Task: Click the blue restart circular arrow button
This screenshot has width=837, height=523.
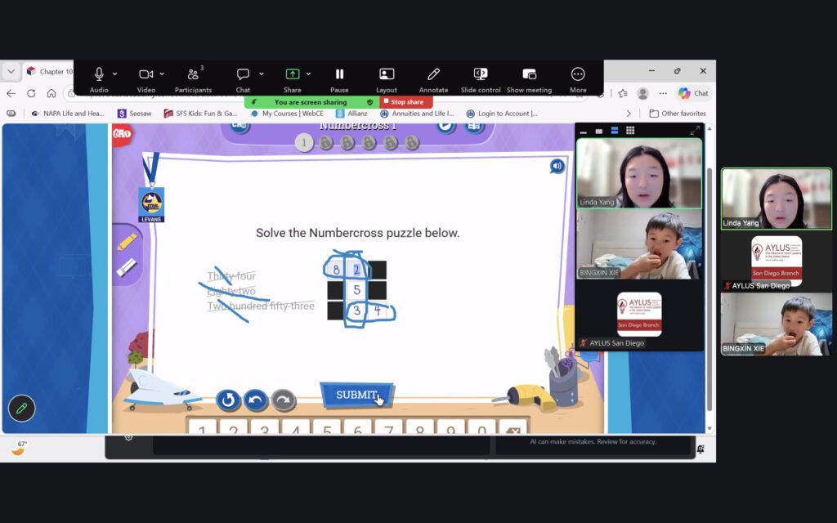Action: pyautogui.click(x=228, y=400)
